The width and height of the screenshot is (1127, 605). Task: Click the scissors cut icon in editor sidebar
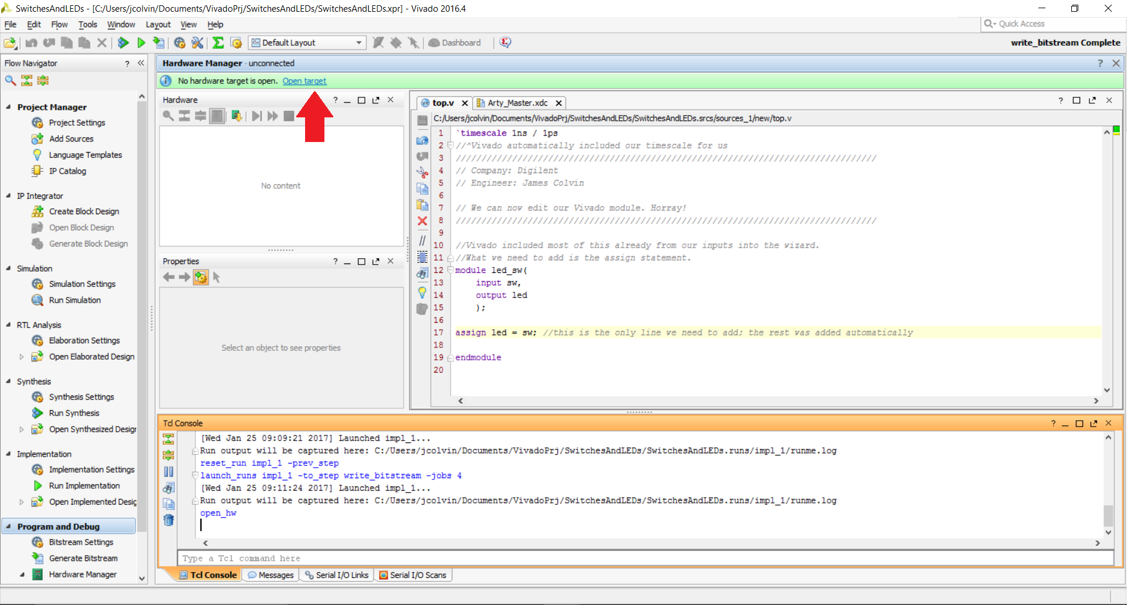422,173
